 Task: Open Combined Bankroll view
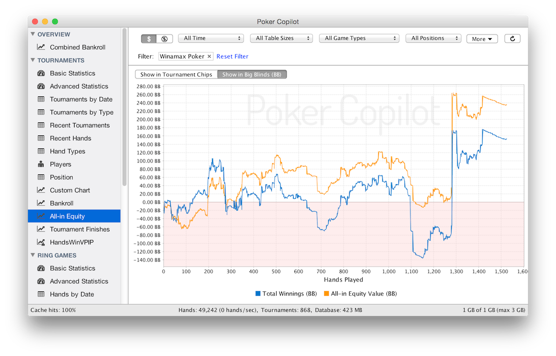(74, 47)
